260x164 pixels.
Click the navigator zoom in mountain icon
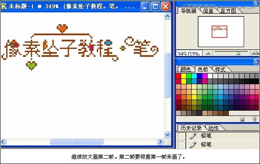coord(255,53)
